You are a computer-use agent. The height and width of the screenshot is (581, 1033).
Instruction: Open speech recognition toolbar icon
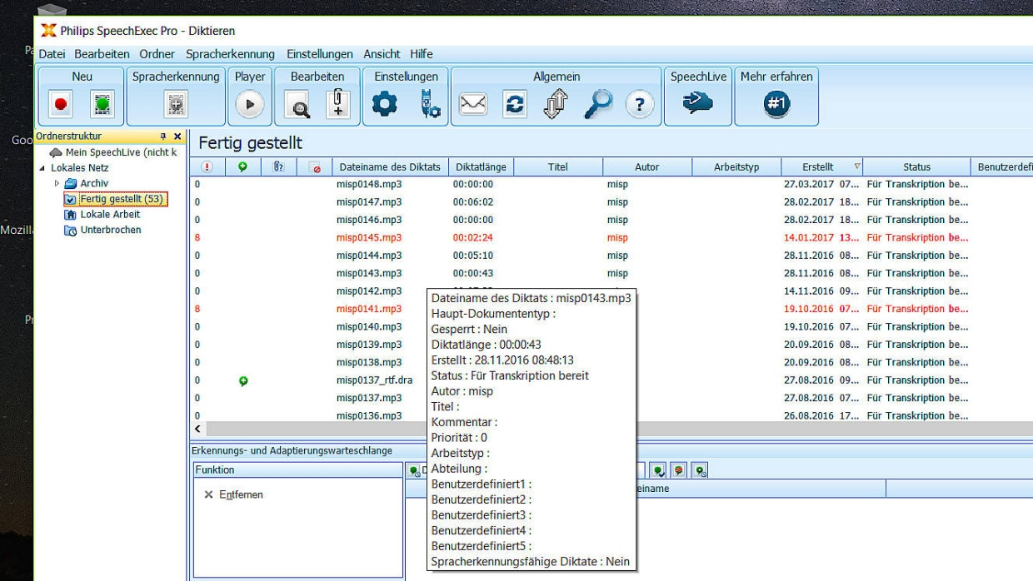pos(176,104)
